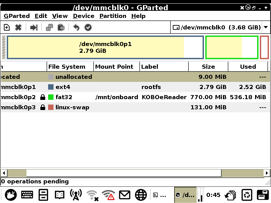Click the horizontal scrollbar right arrow
Image resolution: width=271 pixels, height=203 pixels.
(267, 173)
